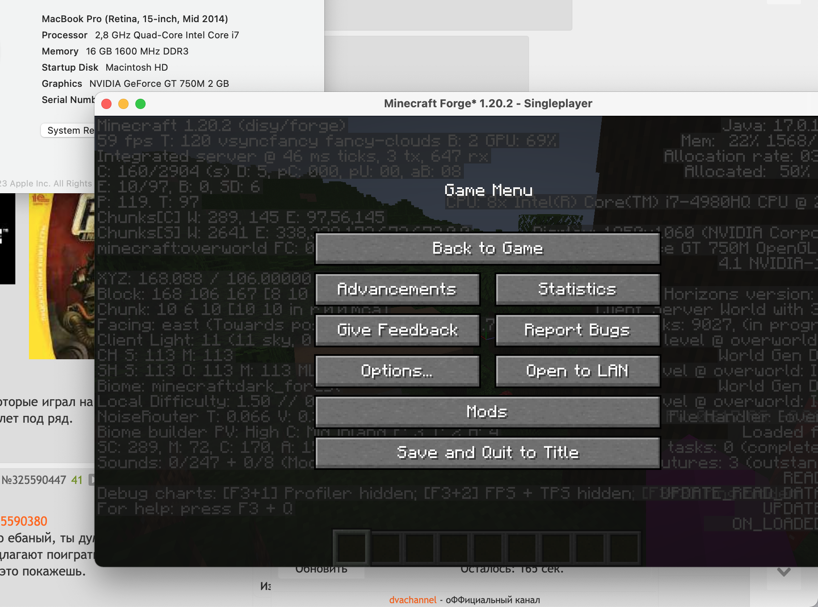Open the Statistics screen
This screenshot has width=818, height=607.
(578, 289)
